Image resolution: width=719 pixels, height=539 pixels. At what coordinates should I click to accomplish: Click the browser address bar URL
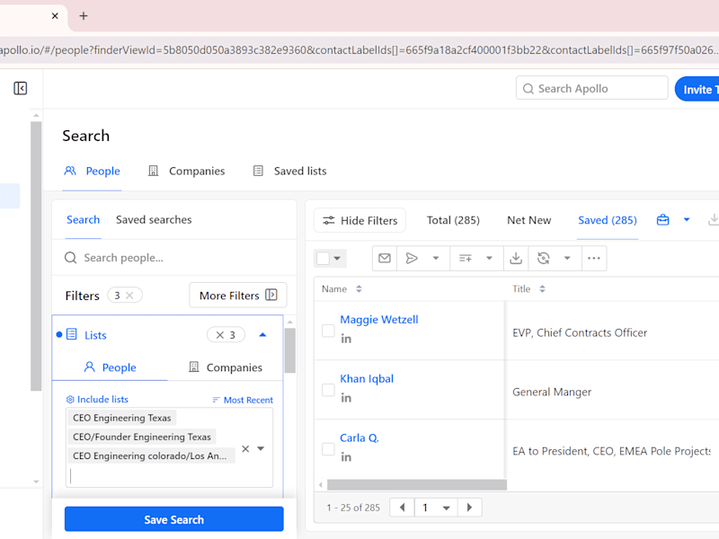pyautogui.click(x=359, y=50)
